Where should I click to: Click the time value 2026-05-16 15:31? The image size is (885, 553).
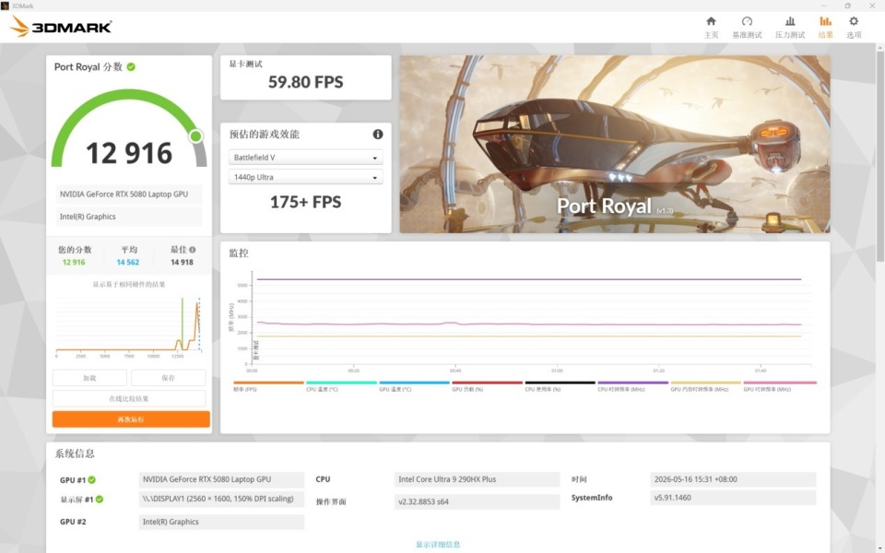click(x=733, y=479)
